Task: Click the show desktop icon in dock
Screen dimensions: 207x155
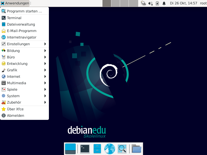Action: pos(70,149)
